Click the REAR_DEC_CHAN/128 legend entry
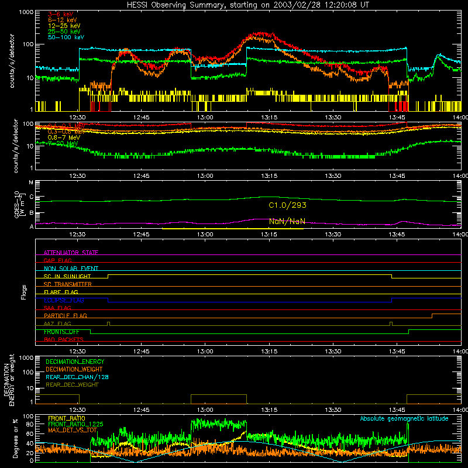The height and width of the screenshot is (468, 468). [x=77, y=377]
